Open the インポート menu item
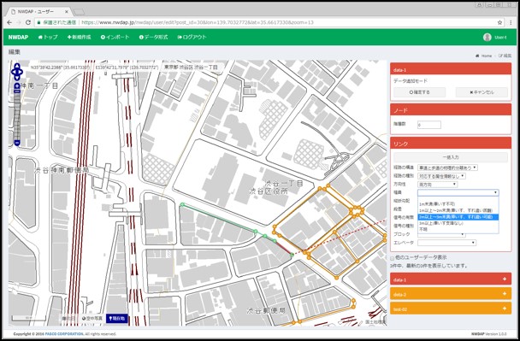Viewport: 520px width, 341px height. [115, 37]
